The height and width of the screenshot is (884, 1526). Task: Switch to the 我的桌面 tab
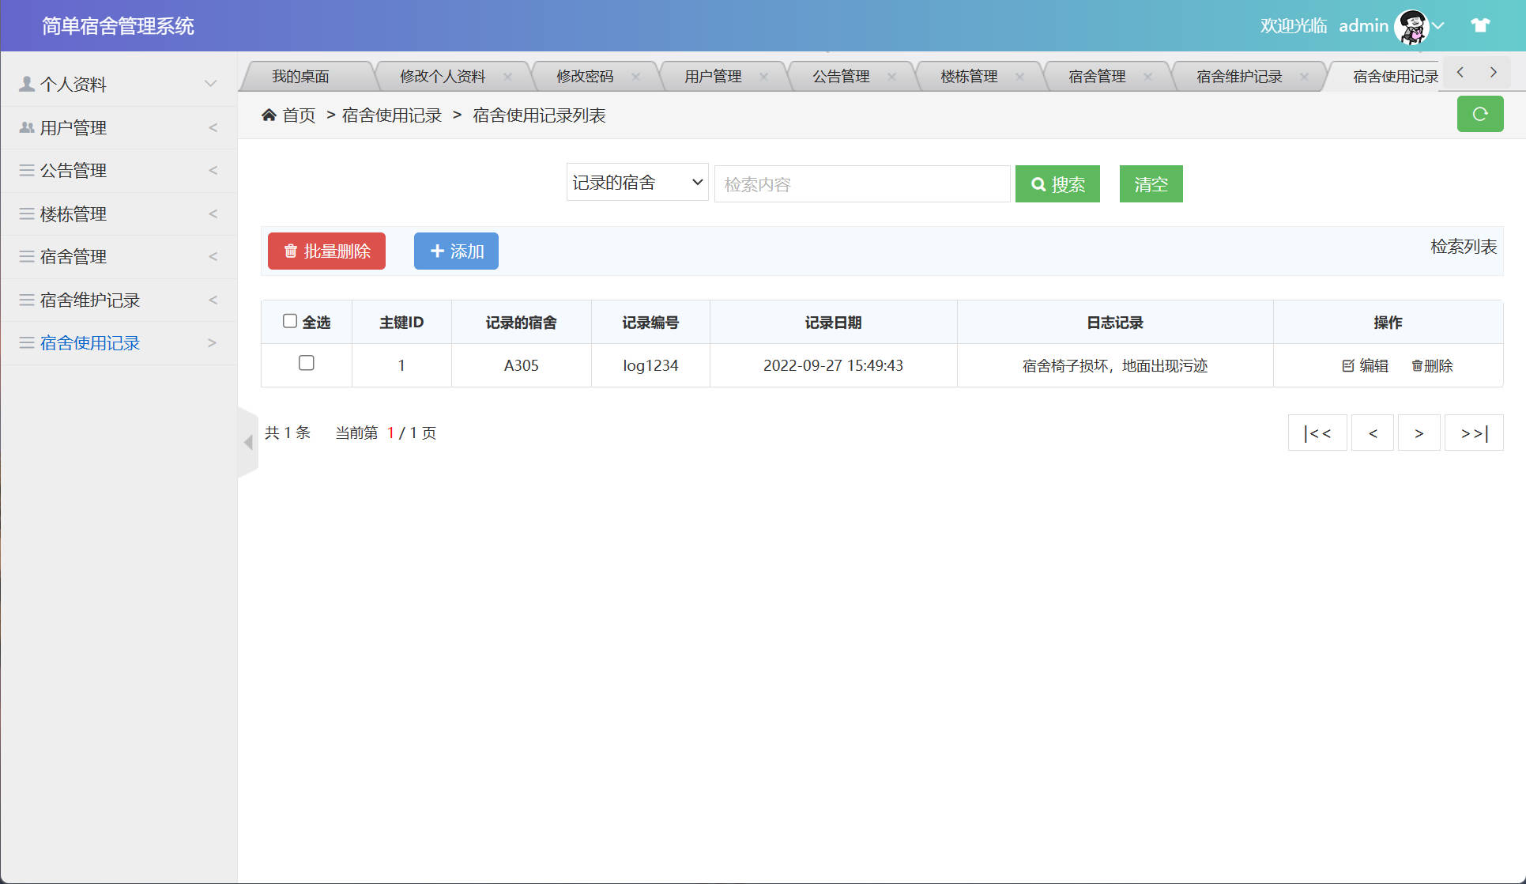point(301,76)
